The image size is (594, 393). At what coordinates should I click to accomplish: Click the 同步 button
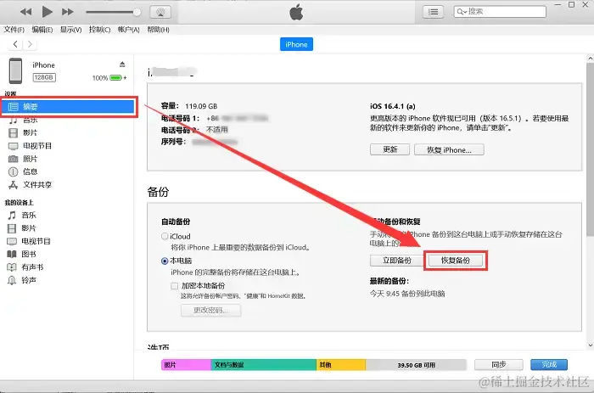(499, 365)
